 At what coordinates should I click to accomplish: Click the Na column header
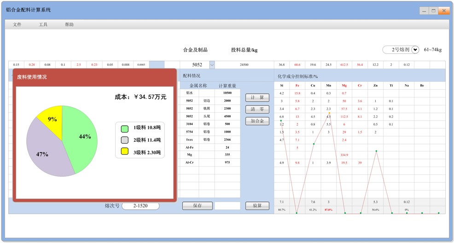(x=407, y=86)
